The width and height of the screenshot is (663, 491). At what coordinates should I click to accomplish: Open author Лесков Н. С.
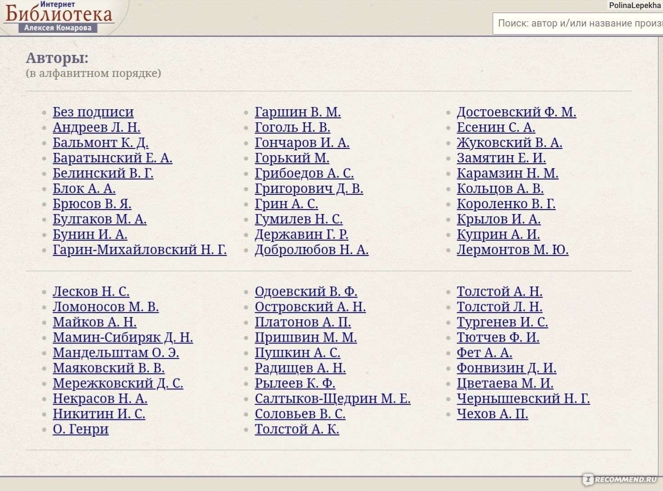(91, 291)
